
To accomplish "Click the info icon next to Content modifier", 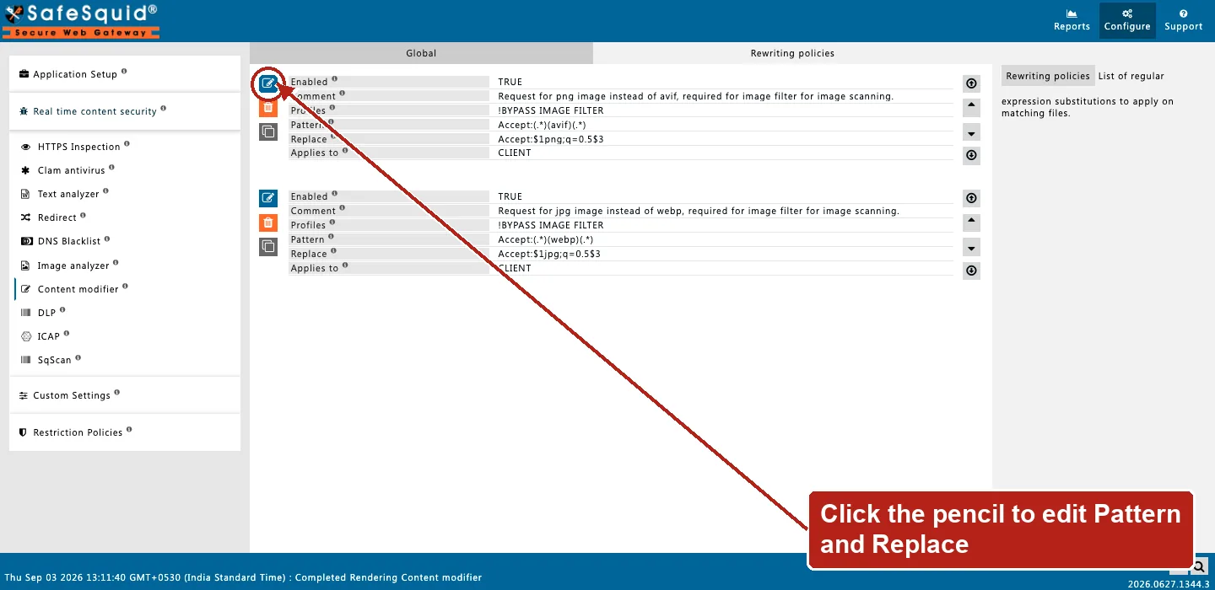I will pyautogui.click(x=126, y=287).
